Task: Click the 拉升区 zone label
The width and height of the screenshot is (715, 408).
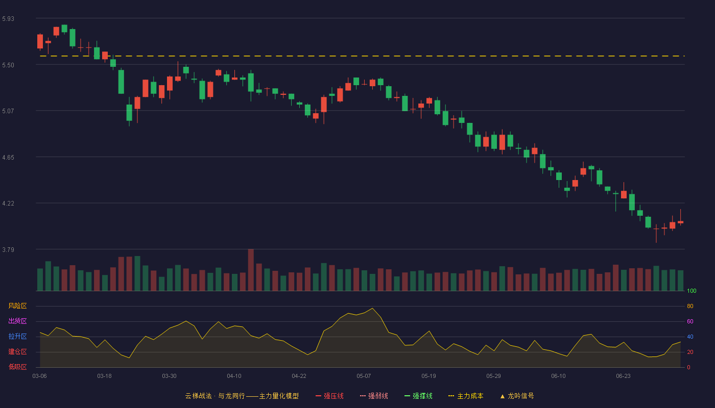Action: click(17, 337)
